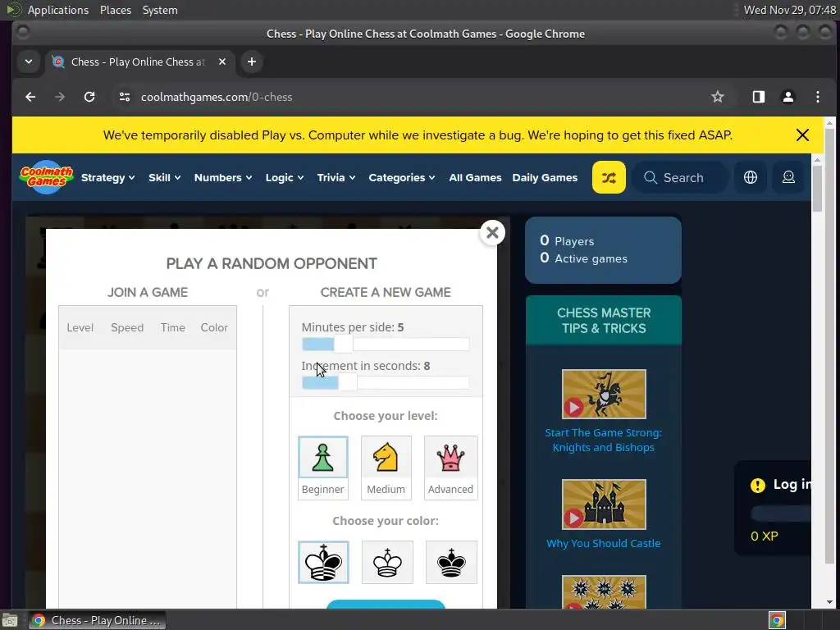Open new browser tab
This screenshot has width=840, height=630.
[251, 62]
